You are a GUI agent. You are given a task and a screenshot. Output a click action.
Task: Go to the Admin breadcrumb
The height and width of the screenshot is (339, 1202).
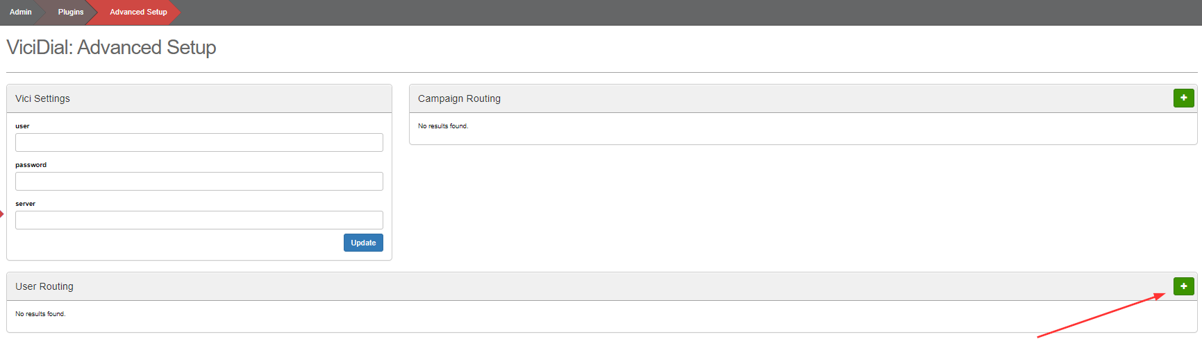point(20,12)
